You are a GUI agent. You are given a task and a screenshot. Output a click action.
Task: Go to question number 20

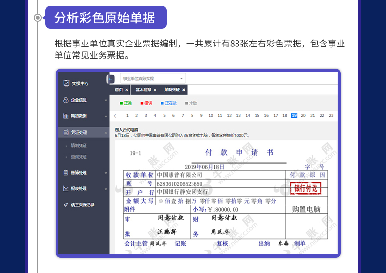303,116
